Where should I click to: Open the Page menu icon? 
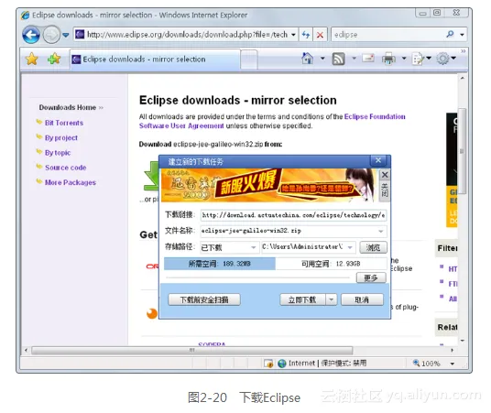[x=419, y=59]
